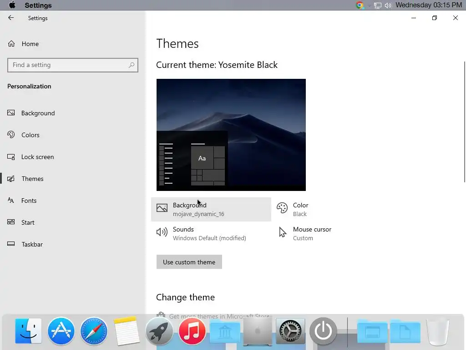
Task: Open the library folder in the dock
Action: coord(225,332)
